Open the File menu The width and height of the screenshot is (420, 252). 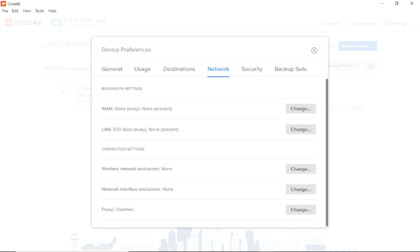coord(5,11)
